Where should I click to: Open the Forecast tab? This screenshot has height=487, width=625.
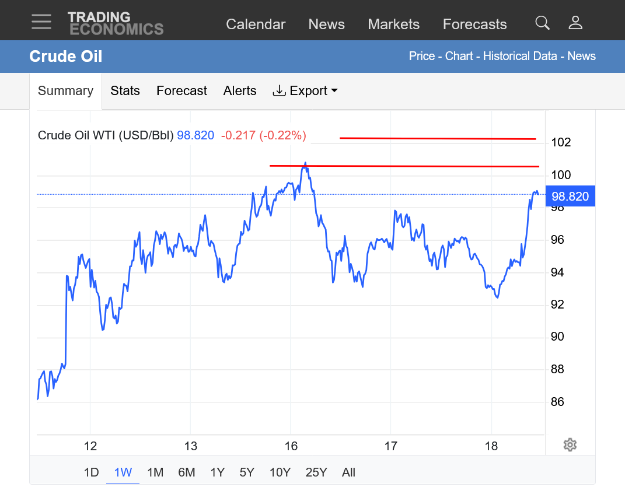click(181, 91)
